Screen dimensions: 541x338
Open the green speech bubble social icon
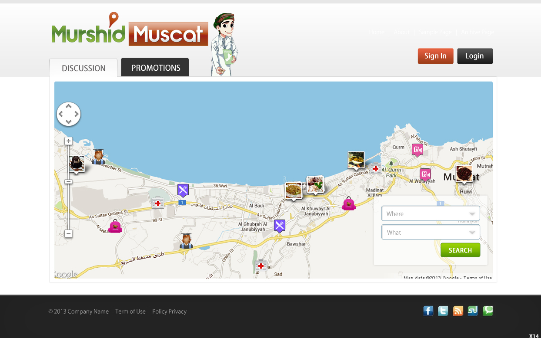488,311
